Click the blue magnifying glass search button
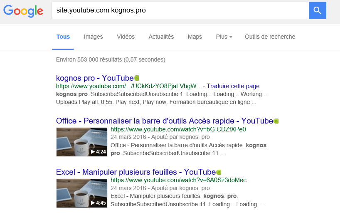 point(317,10)
